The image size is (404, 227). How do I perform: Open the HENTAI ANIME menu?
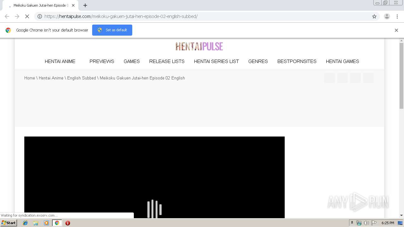click(x=60, y=61)
